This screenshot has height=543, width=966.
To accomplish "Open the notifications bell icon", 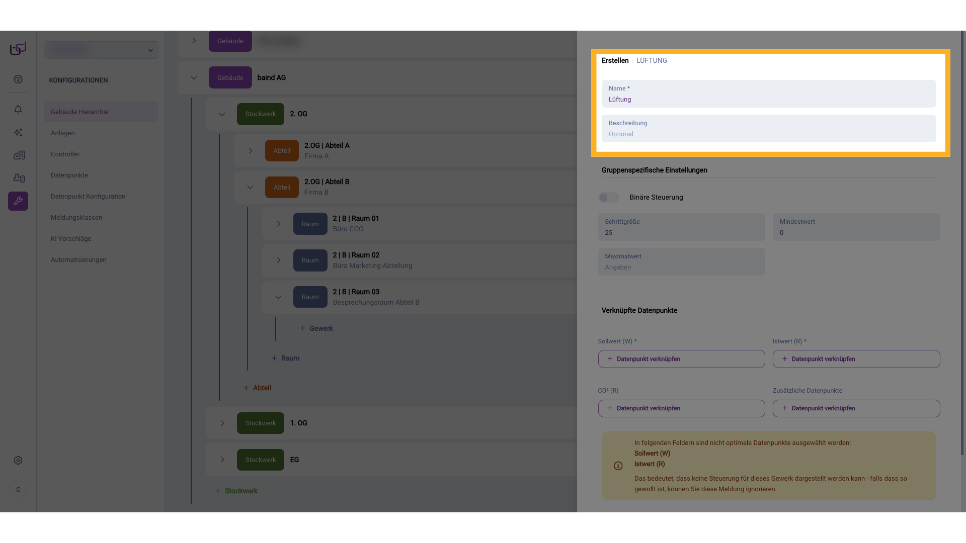I will (x=18, y=110).
